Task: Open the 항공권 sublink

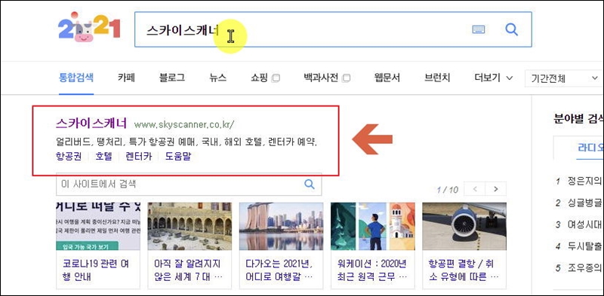Action: 69,157
